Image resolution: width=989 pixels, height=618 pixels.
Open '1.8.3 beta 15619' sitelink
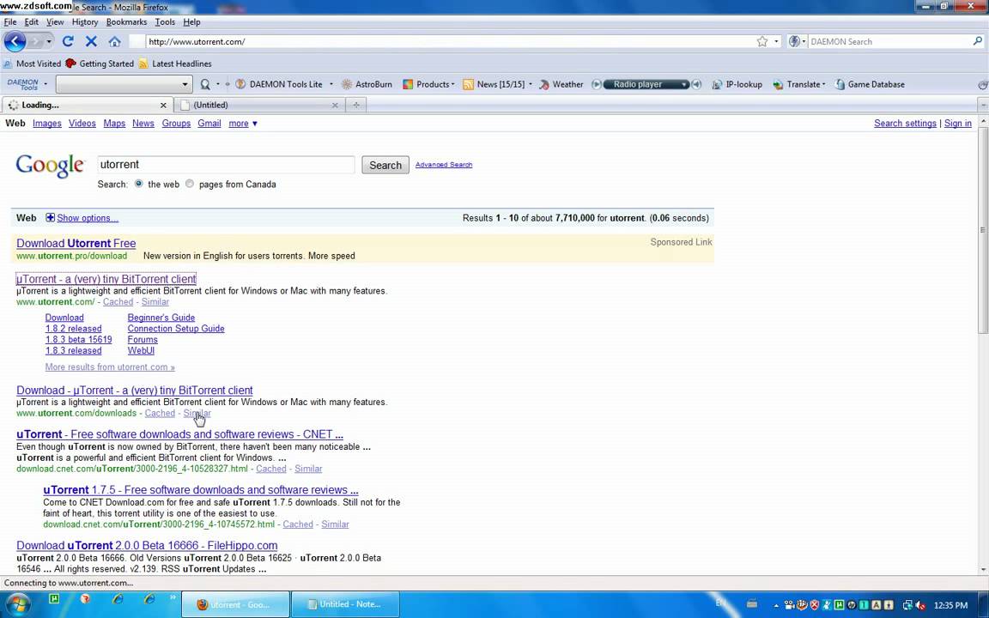pyautogui.click(x=79, y=339)
